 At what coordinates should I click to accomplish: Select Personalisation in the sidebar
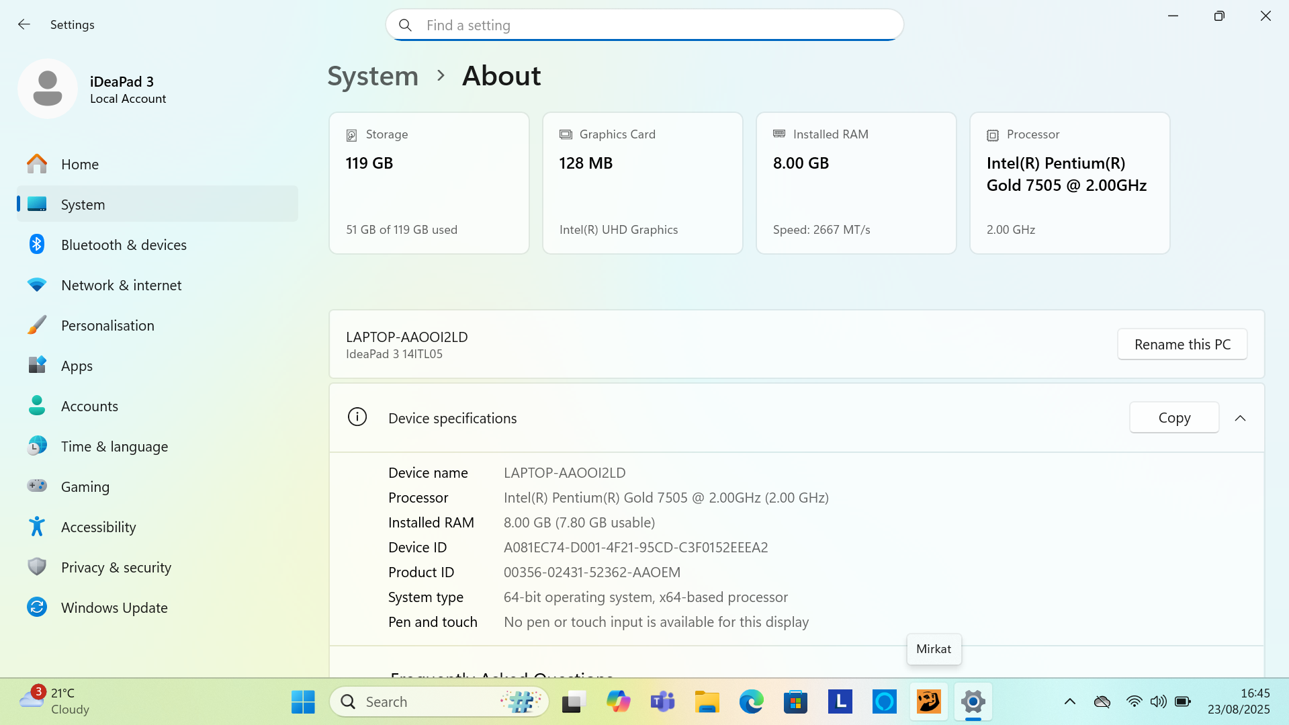click(107, 325)
